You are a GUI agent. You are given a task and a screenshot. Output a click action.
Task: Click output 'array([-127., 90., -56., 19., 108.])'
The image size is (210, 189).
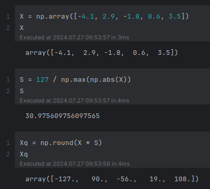[112, 179]
